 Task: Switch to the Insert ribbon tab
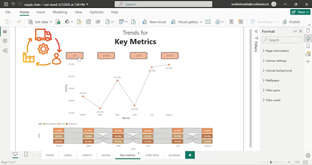coord(41,12)
